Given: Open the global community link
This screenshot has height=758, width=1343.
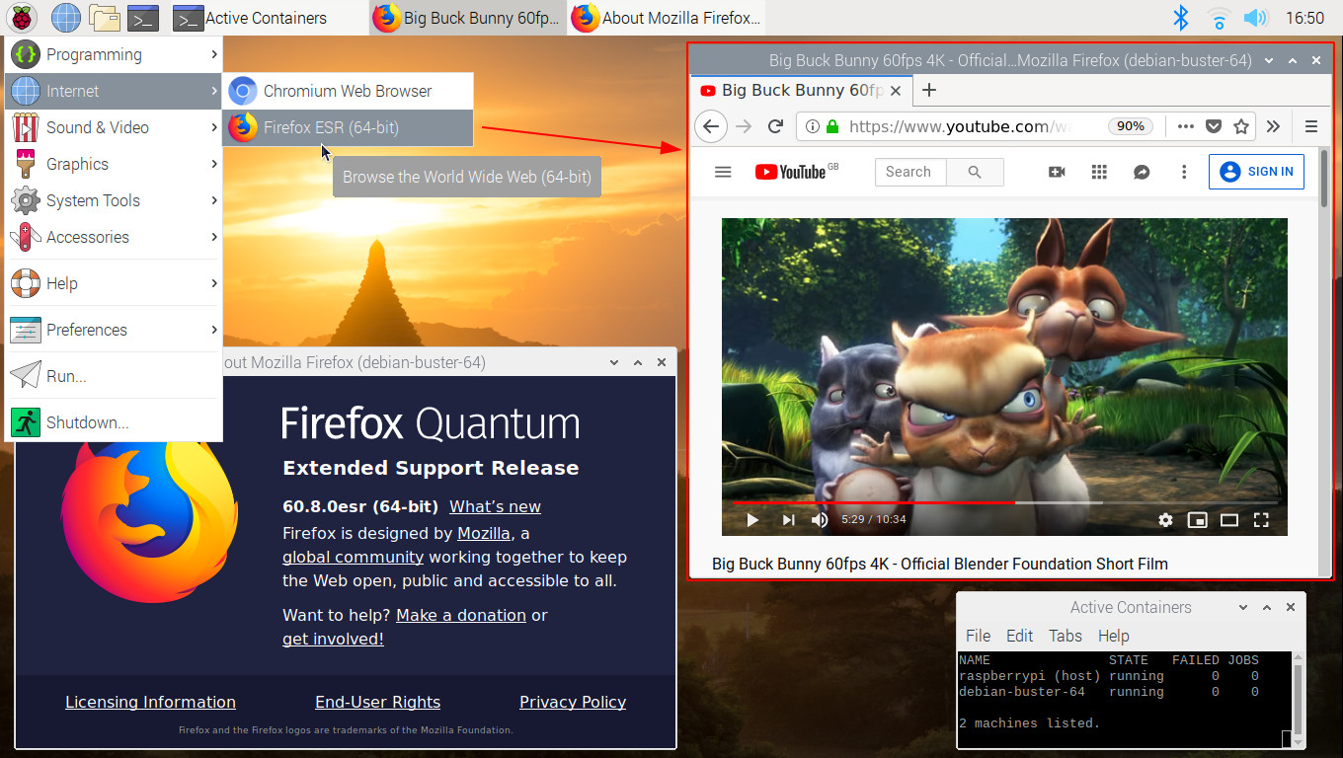Looking at the screenshot, I should [353, 557].
